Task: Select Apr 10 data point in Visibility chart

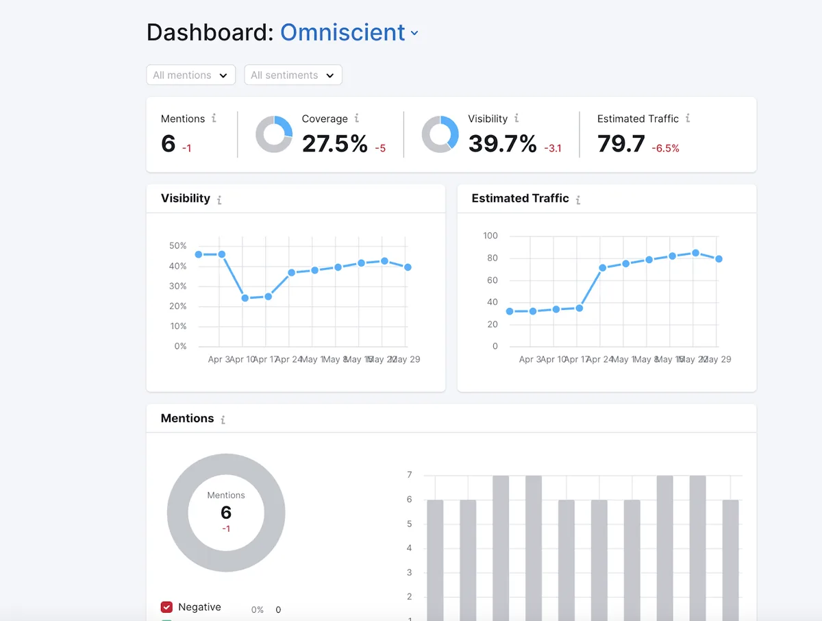Action: point(245,298)
